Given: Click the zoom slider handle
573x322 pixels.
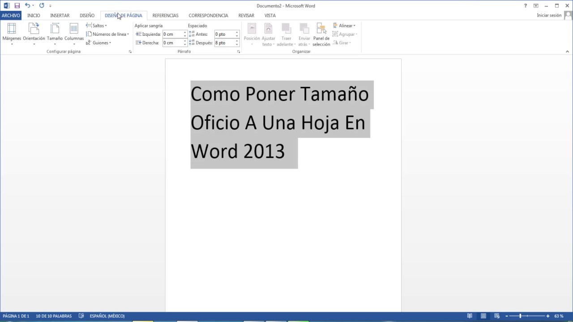Looking at the screenshot, I should (x=520, y=316).
